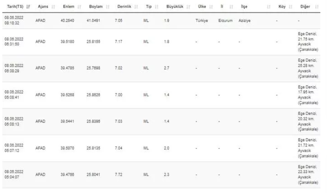Sort earthquakes by Büyüklük arrow icon
This screenshot has width=327, height=193.
tap(188, 7)
